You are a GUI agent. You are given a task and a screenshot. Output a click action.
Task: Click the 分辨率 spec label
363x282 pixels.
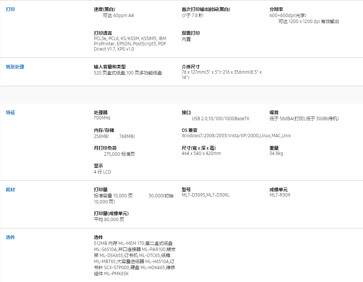point(276,9)
